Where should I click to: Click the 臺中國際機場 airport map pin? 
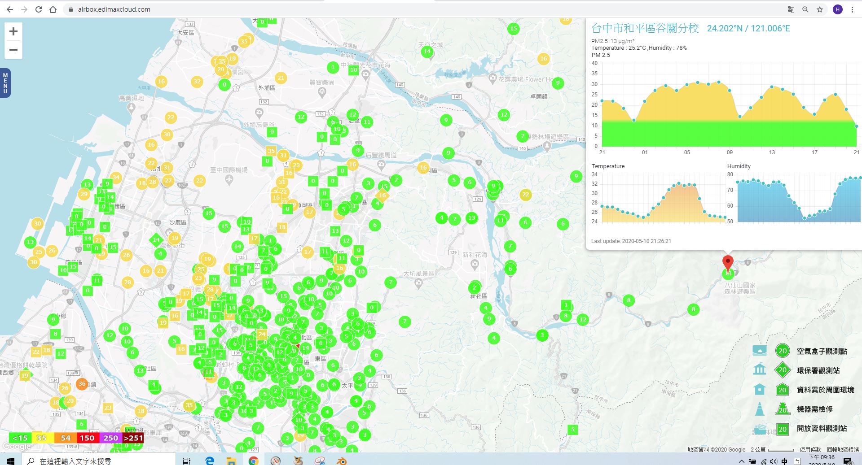click(x=229, y=180)
